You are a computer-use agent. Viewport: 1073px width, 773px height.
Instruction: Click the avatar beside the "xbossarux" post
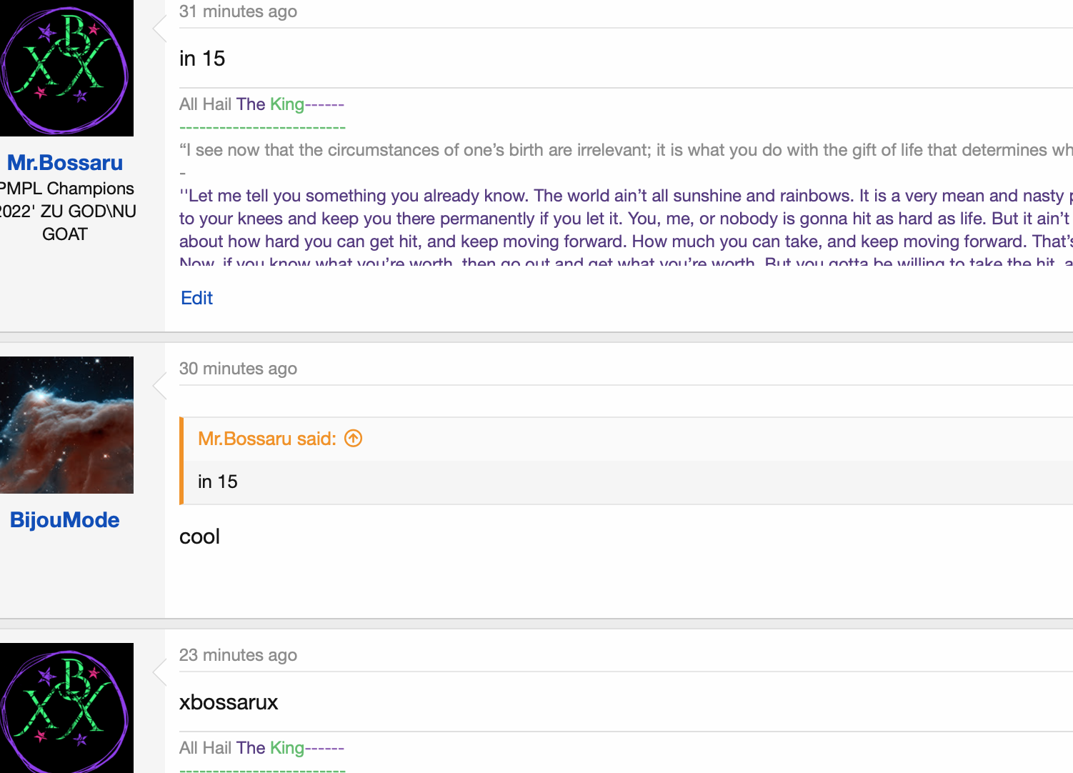point(66,707)
